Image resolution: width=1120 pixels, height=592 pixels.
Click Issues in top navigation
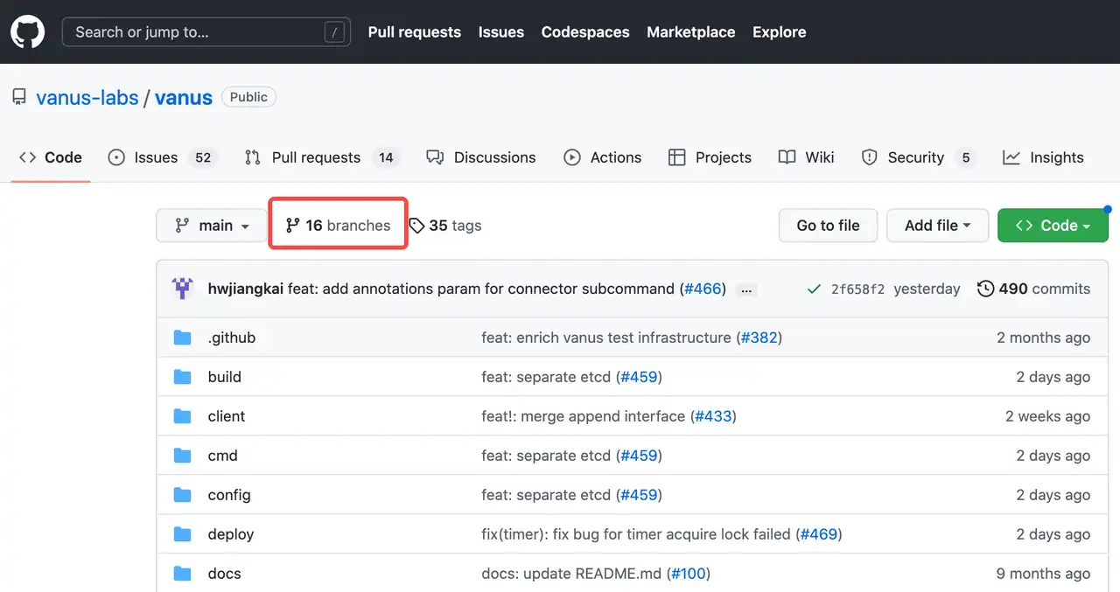pos(501,32)
